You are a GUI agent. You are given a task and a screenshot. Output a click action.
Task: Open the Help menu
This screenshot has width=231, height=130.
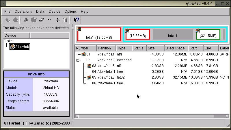(x=85, y=12)
